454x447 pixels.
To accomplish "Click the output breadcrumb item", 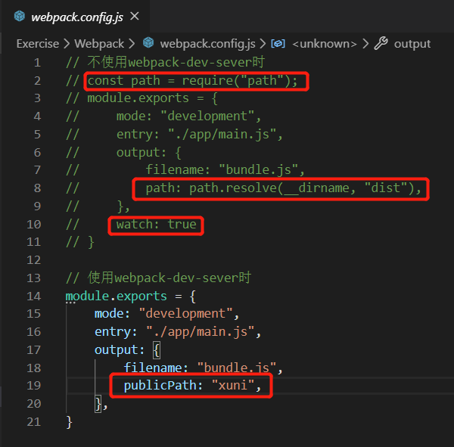I will (412, 44).
